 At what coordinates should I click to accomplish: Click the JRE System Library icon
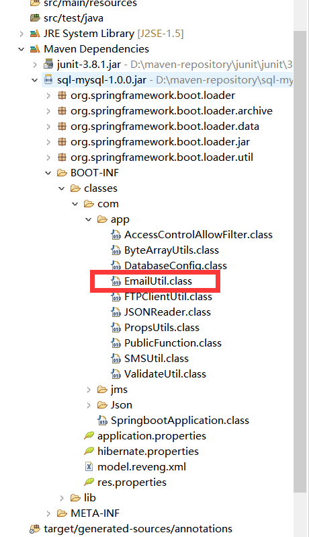click(35, 34)
